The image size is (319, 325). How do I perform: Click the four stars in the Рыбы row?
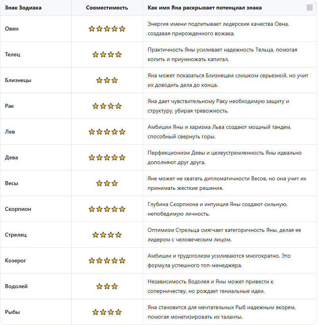click(x=107, y=312)
